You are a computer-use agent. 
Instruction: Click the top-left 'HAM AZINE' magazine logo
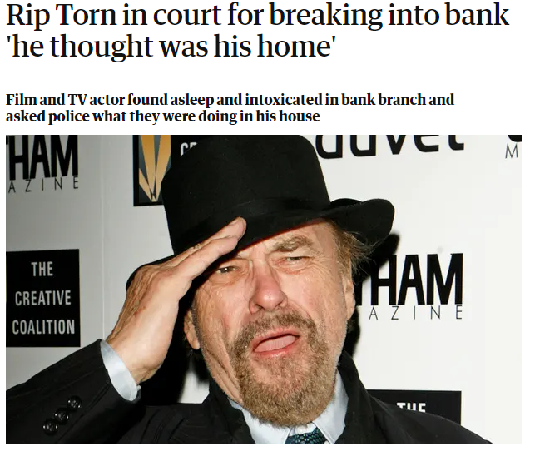[42, 164]
